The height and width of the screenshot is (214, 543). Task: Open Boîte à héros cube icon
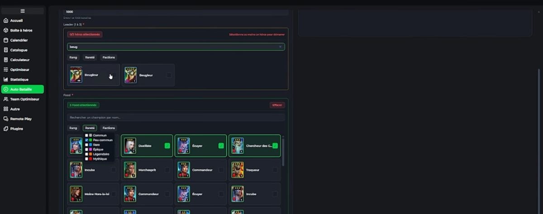click(6, 30)
